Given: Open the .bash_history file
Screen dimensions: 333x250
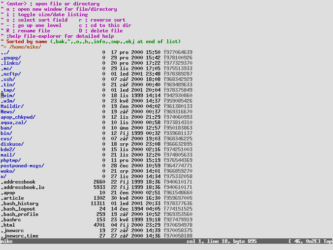Looking at the screenshot, I should tap(20, 203).
